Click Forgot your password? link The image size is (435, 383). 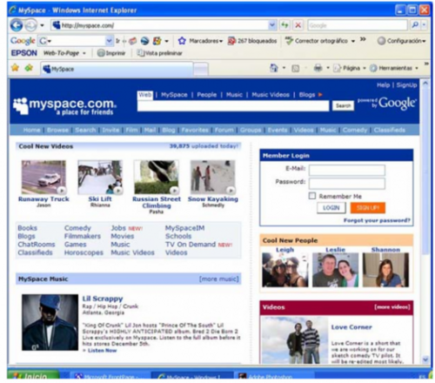(377, 220)
